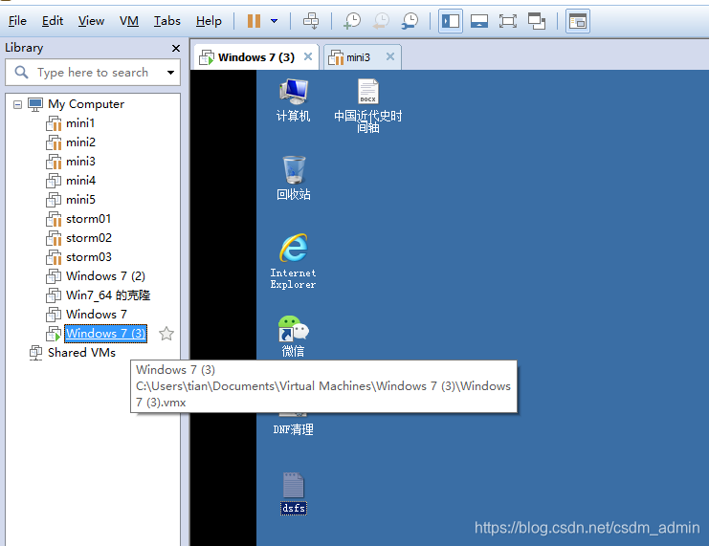Select mini2 virtual machine
This screenshot has height=546, width=709.
pyautogui.click(x=80, y=142)
